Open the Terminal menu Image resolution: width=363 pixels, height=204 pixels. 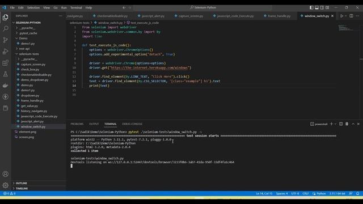coord(76,7)
